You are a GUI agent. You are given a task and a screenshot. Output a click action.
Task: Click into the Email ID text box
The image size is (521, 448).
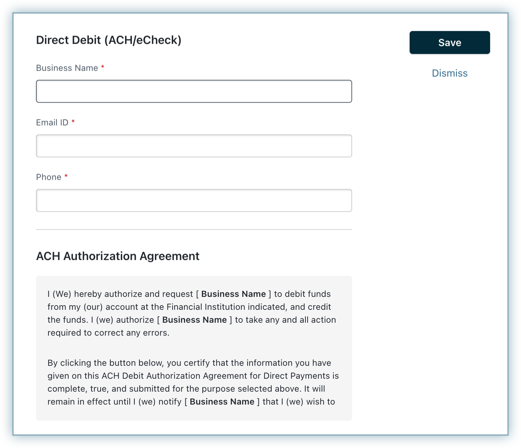tap(194, 146)
